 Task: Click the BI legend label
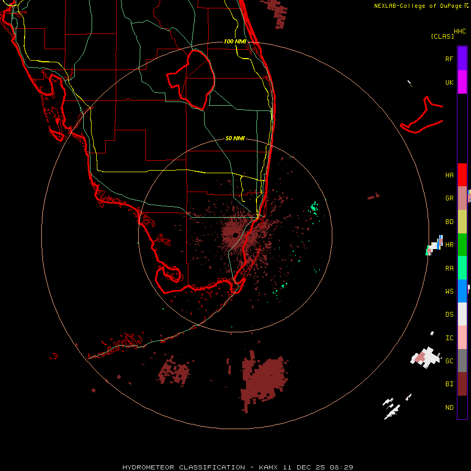[x=449, y=384]
